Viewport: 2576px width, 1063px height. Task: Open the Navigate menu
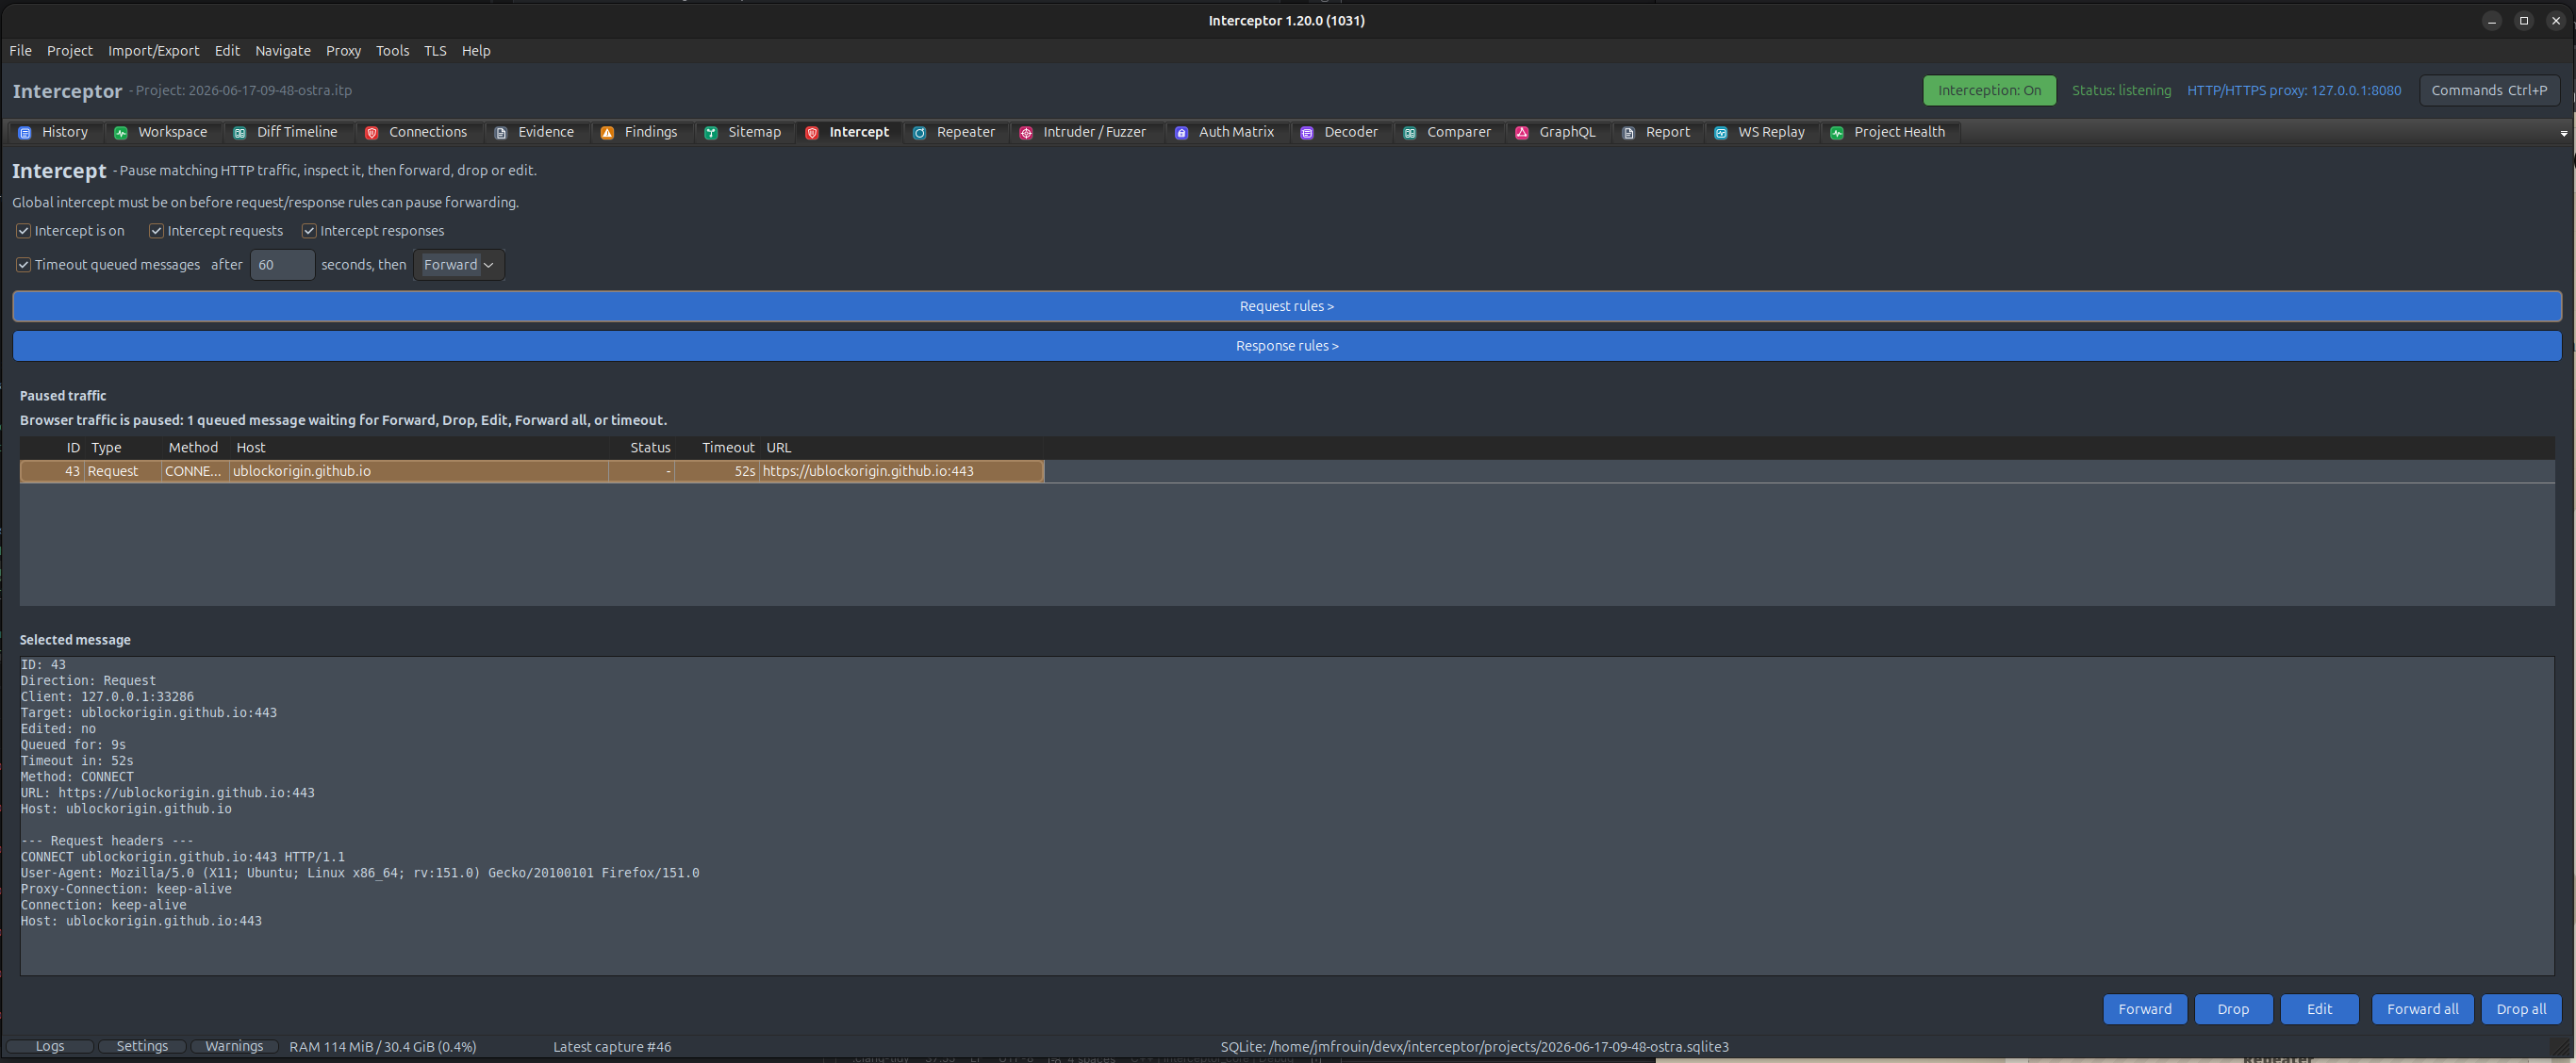283,51
